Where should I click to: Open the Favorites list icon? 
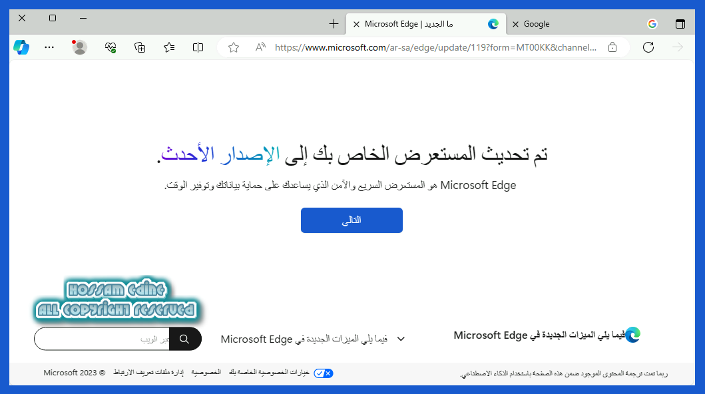point(169,47)
